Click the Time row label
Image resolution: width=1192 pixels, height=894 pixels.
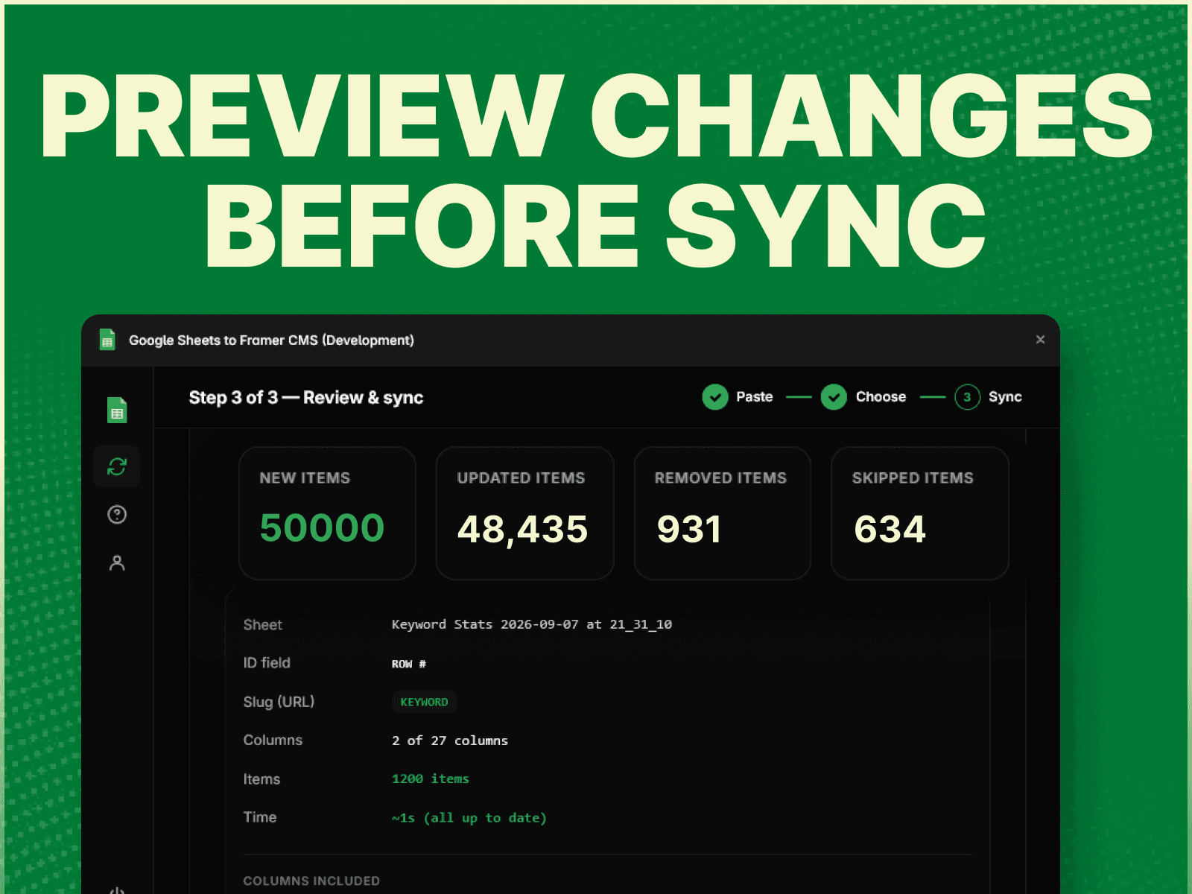(259, 817)
